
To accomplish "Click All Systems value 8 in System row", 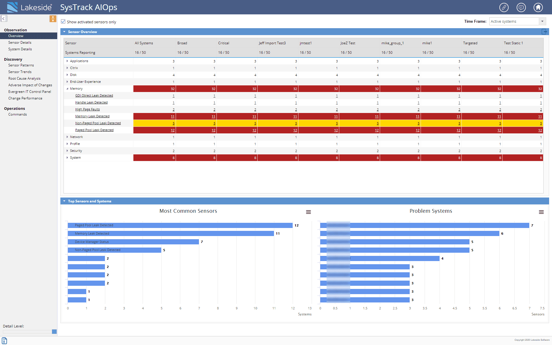I will pyautogui.click(x=174, y=158).
